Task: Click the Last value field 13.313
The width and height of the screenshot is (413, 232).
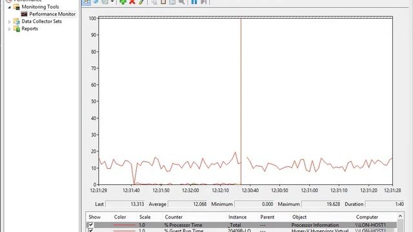Action: (125, 204)
